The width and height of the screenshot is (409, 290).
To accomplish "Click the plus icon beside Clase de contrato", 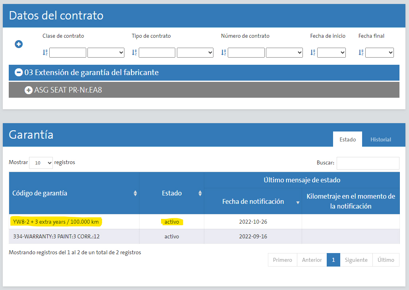I will (x=19, y=44).
